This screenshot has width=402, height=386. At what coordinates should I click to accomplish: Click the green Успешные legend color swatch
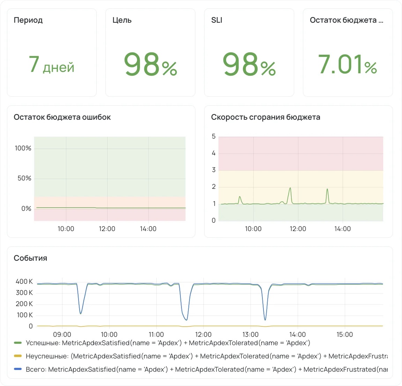pyautogui.click(x=18, y=343)
